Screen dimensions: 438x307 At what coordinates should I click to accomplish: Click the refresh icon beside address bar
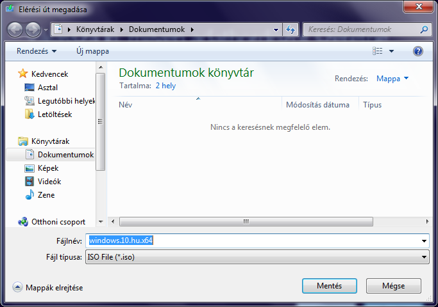[x=291, y=29]
